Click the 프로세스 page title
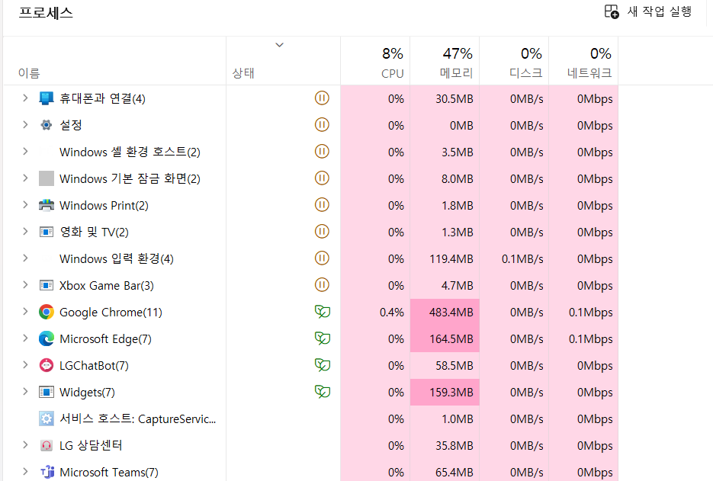This screenshot has width=713, height=481. pos(46,12)
